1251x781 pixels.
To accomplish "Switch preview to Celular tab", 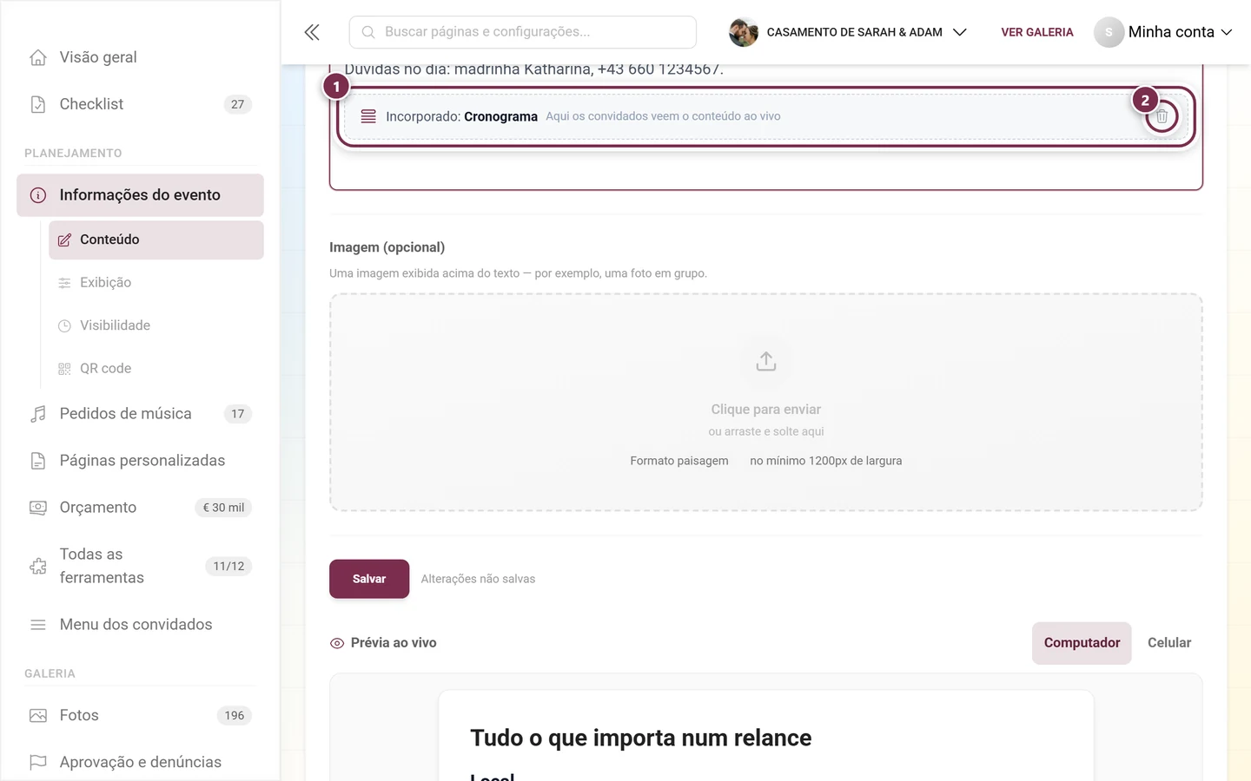I will point(1169,643).
